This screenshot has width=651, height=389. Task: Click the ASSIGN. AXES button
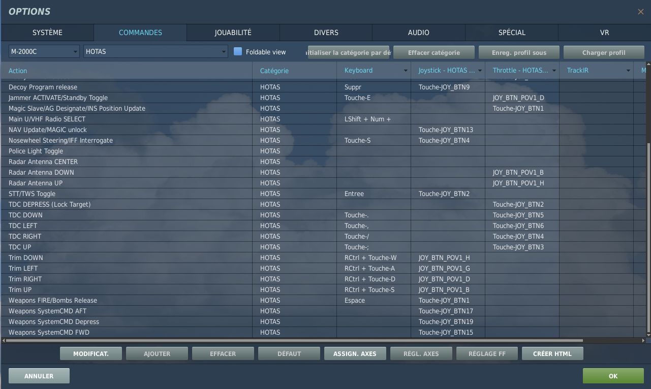tap(355, 353)
